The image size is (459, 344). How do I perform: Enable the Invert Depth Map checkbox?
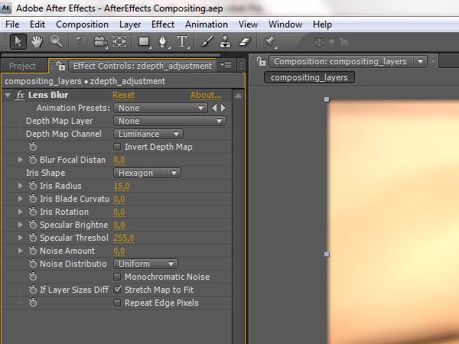(x=117, y=147)
